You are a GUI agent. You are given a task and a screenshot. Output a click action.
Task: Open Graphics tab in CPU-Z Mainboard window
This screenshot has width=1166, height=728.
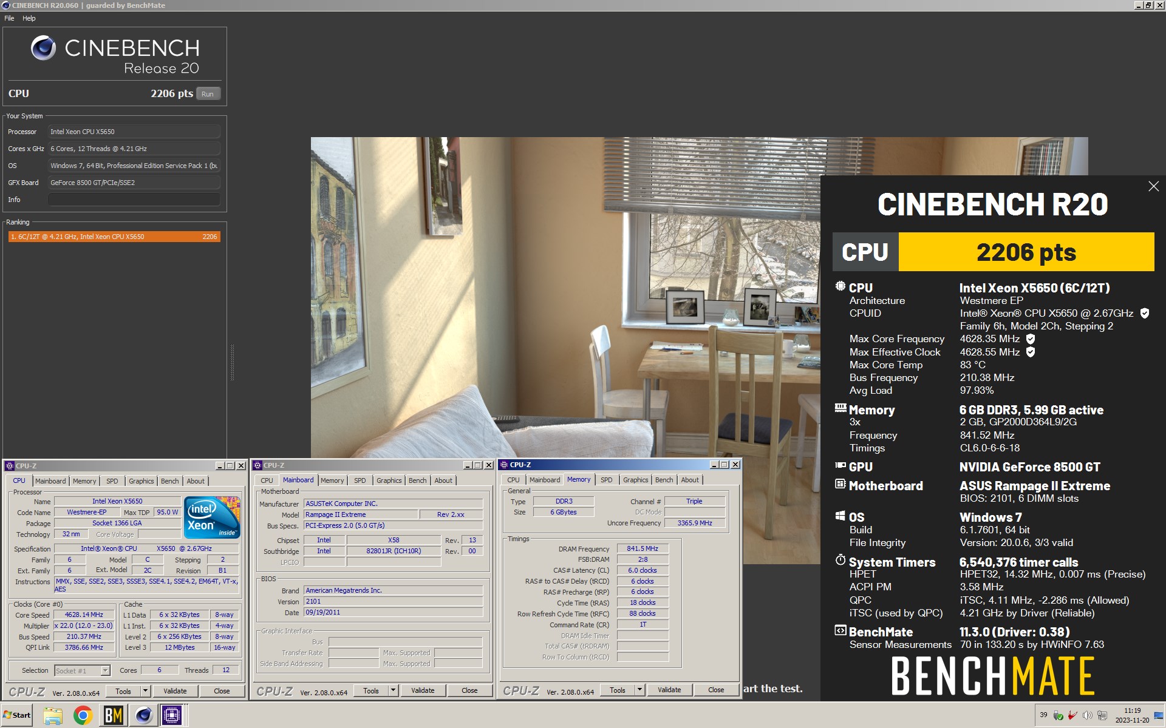click(389, 480)
